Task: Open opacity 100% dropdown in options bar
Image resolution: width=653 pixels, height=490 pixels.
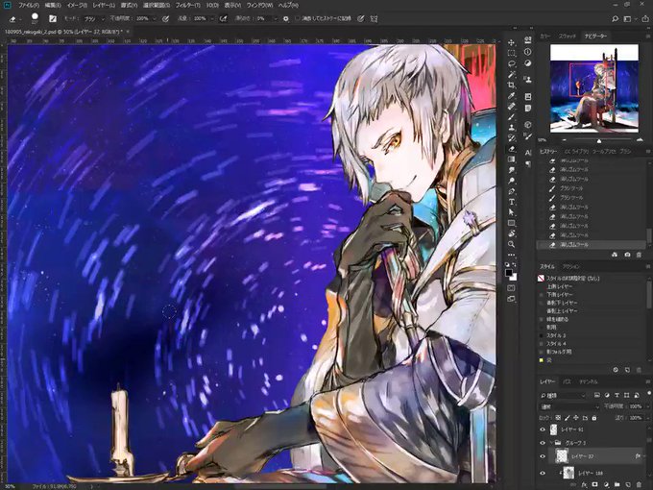Action: tap(155, 19)
